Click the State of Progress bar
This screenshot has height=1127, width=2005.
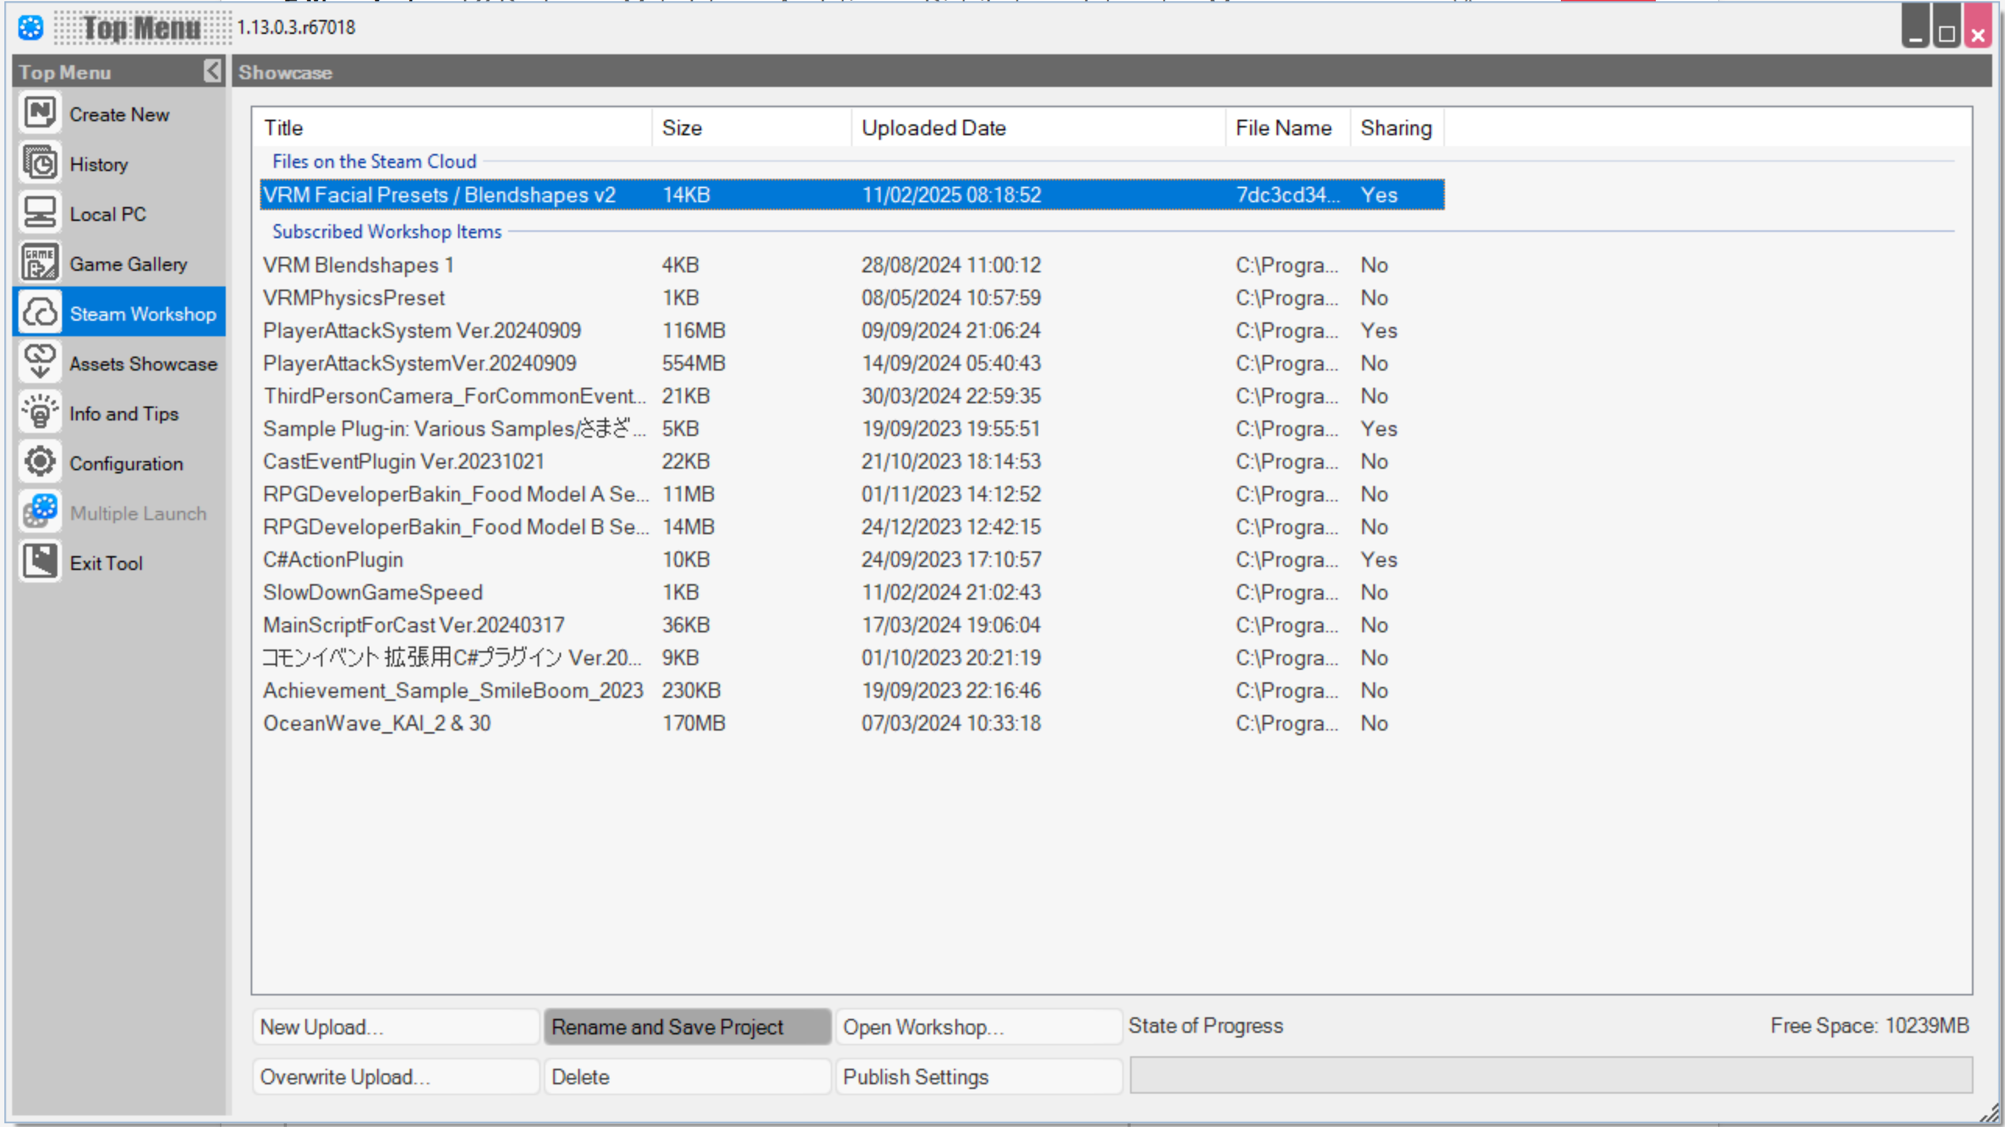pyautogui.click(x=1550, y=1075)
